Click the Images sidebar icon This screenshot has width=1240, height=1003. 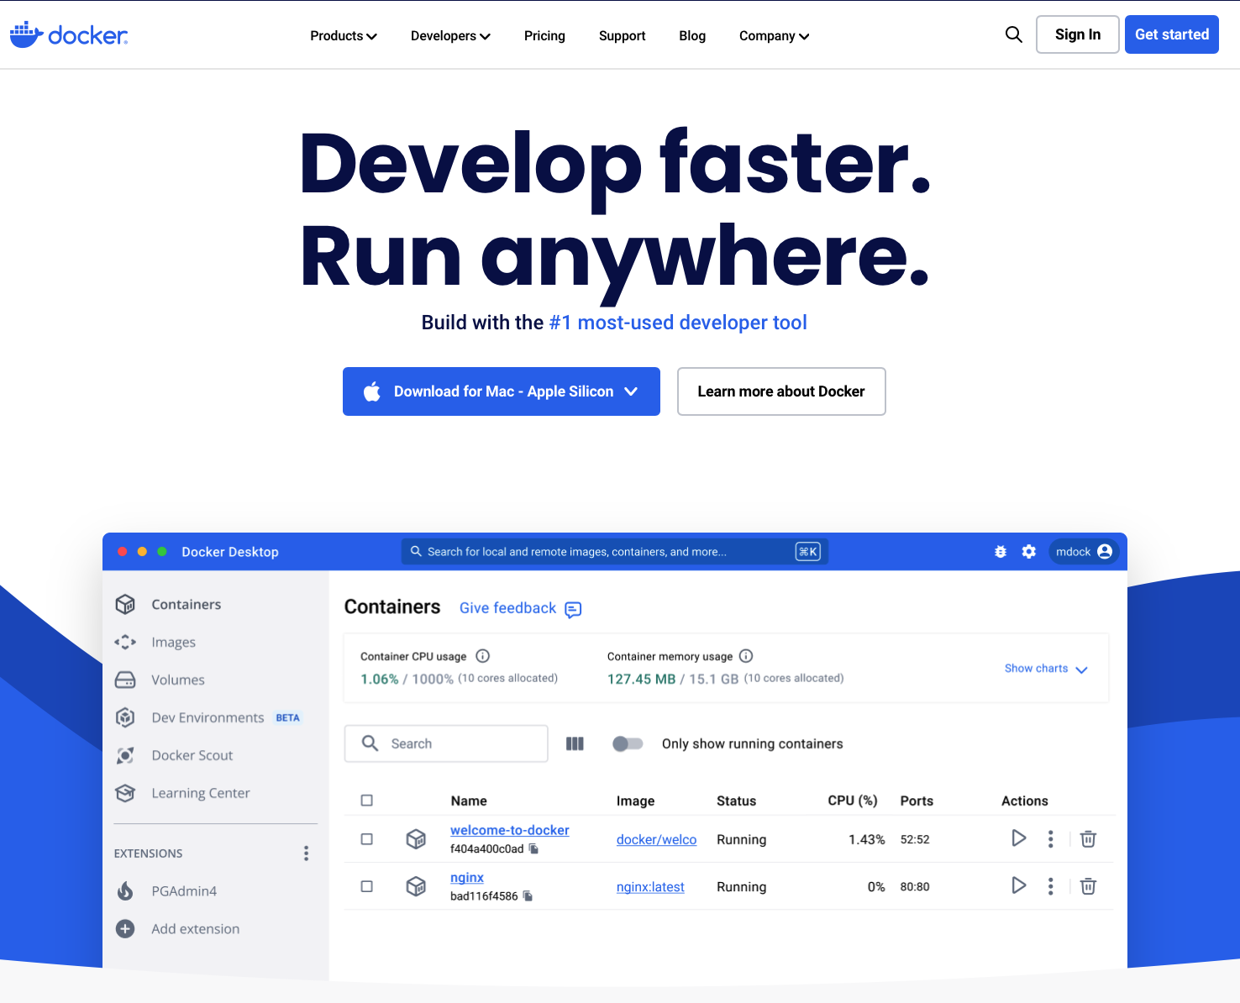(x=125, y=642)
